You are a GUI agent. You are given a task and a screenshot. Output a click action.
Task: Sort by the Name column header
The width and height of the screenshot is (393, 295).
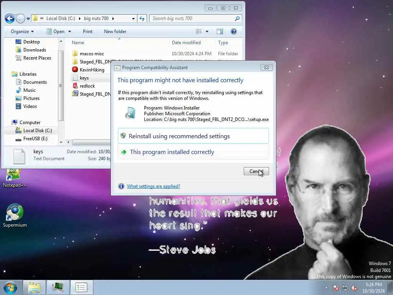[x=78, y=43]
